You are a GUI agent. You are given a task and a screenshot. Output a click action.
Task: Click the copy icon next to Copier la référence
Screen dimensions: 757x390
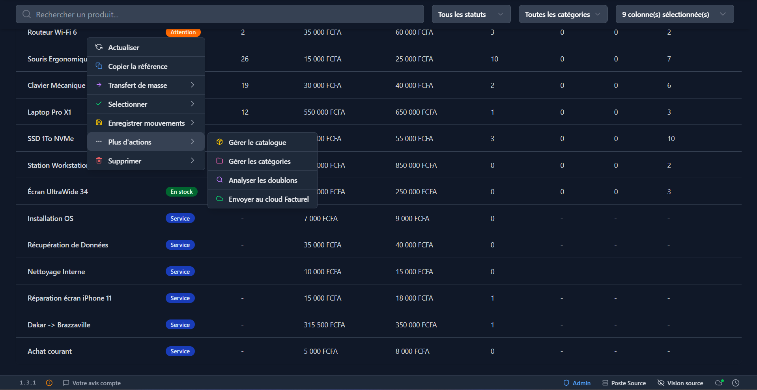[99, 66]
